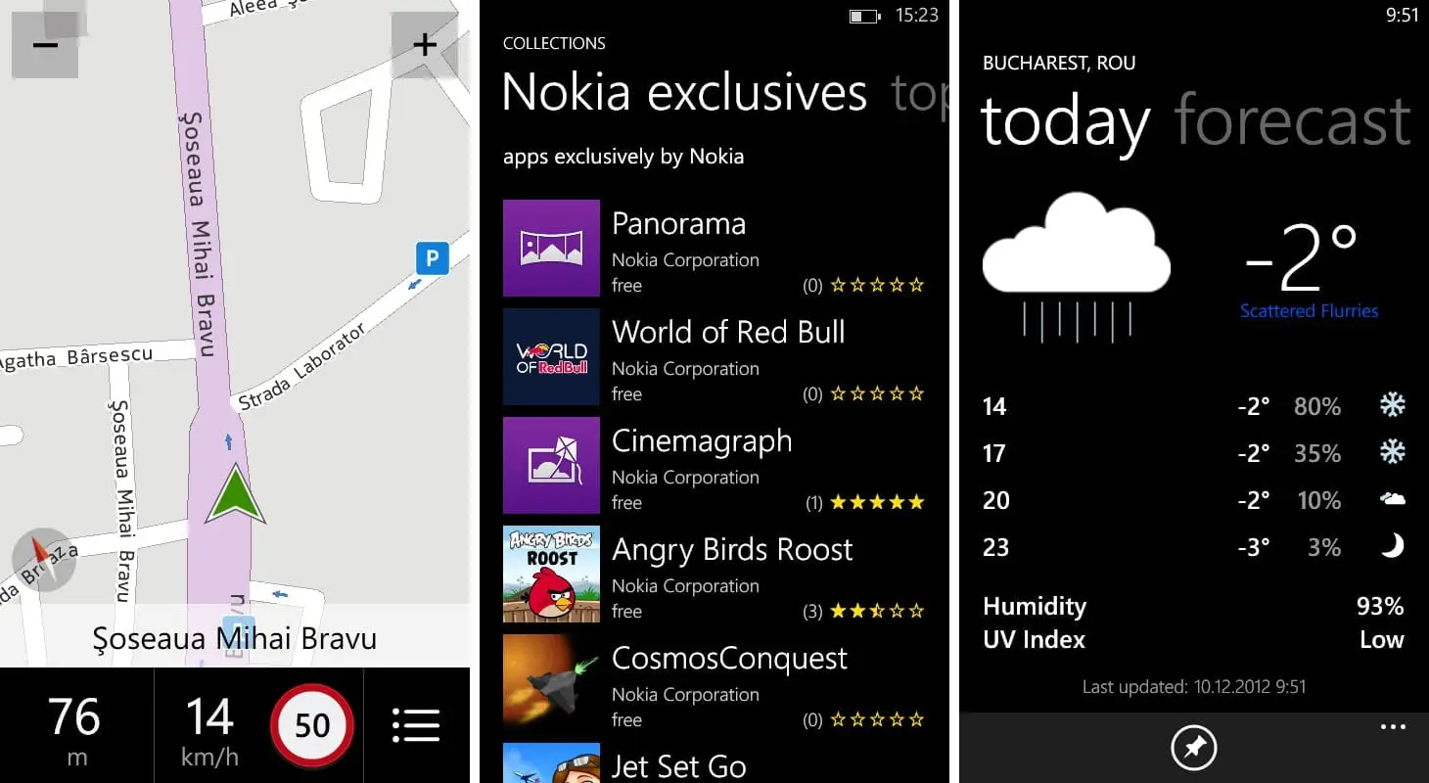
Task: Zoom in the map with plus button
Action: click(424, 45)
